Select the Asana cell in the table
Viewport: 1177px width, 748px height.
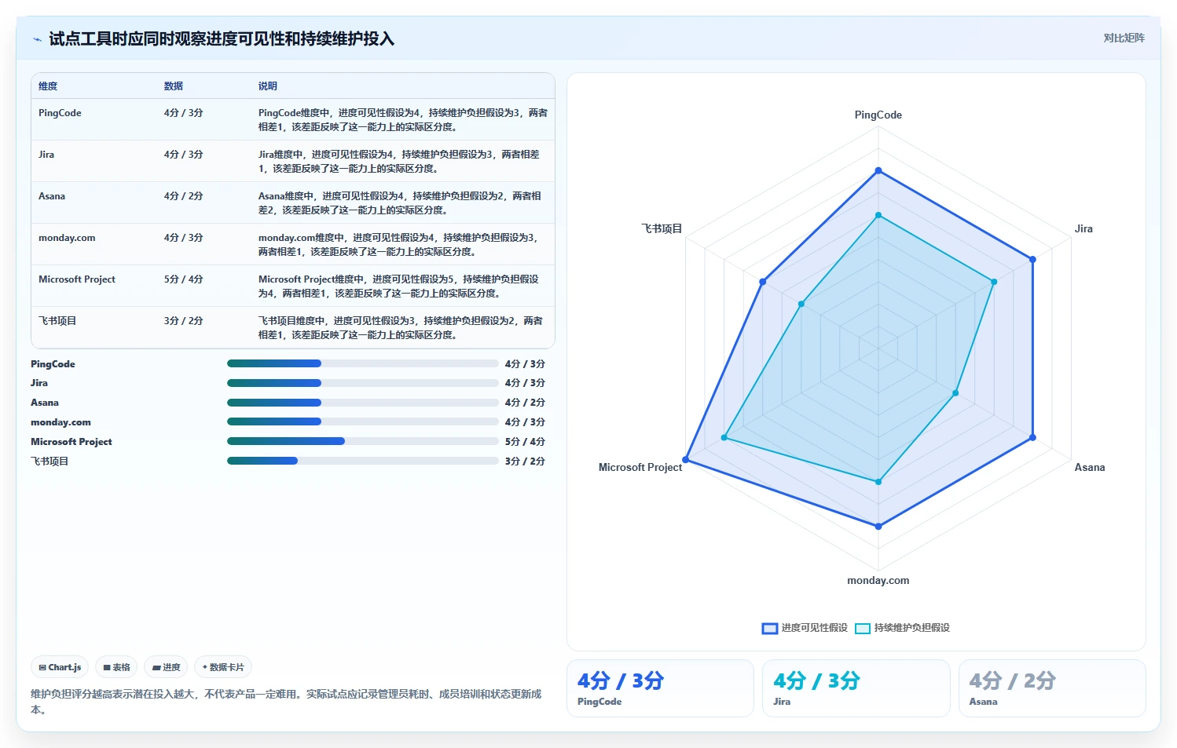pos(94,203)
